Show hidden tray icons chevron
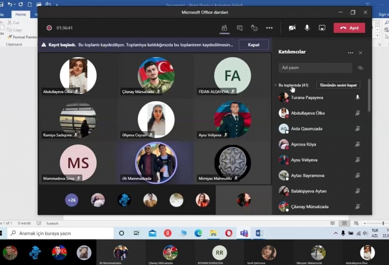The height and width of the screenshot is (265, 389). pyautogui.click(x=335, y=233)
